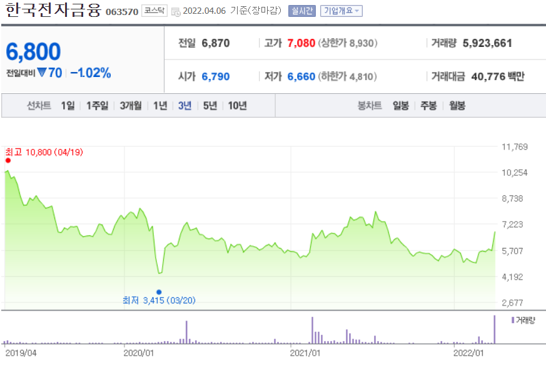Click the 거래량 value 5,923,661
The width and height of the screenshot is (546, 365).
487,43
